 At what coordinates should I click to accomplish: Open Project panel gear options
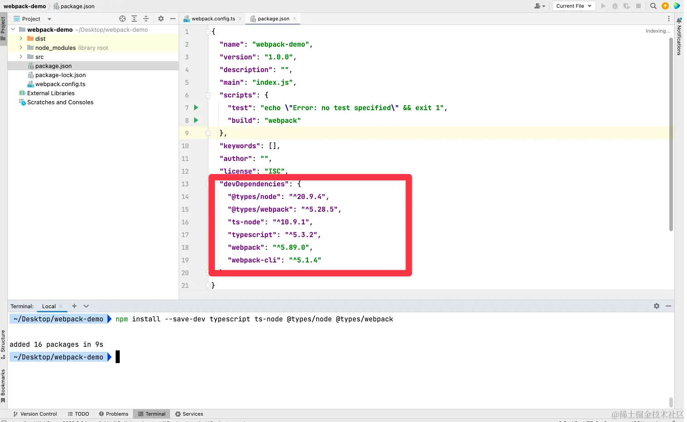pyautogui.click(x=161, y=19)
